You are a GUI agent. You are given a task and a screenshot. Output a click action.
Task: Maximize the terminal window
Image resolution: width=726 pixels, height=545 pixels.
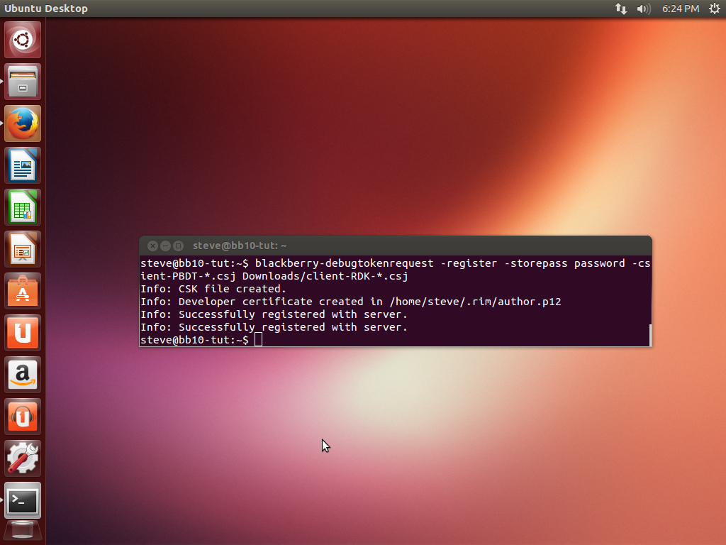(x=178, y=246)
